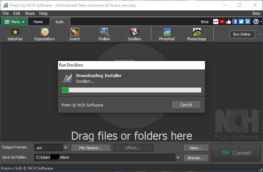Open the Twitter share icon
The image size is (263, 172).
[x=241, y=21]
